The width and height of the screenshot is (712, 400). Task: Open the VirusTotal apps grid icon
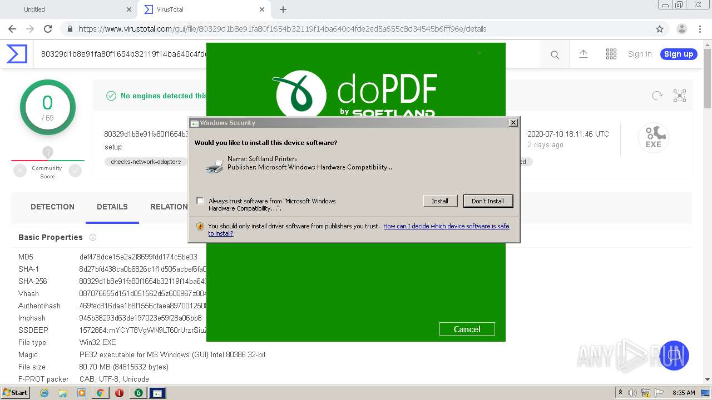click(611, 54)
